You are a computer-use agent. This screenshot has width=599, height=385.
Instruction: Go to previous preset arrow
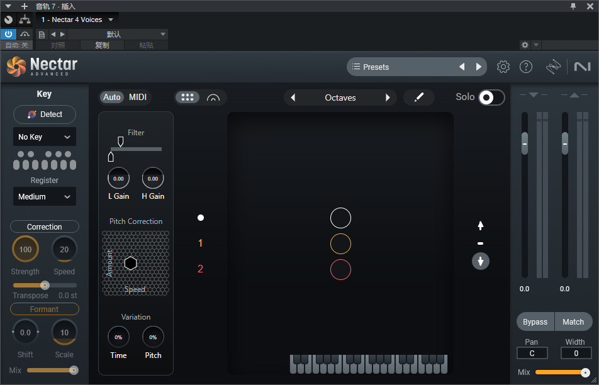click(462, 67)
